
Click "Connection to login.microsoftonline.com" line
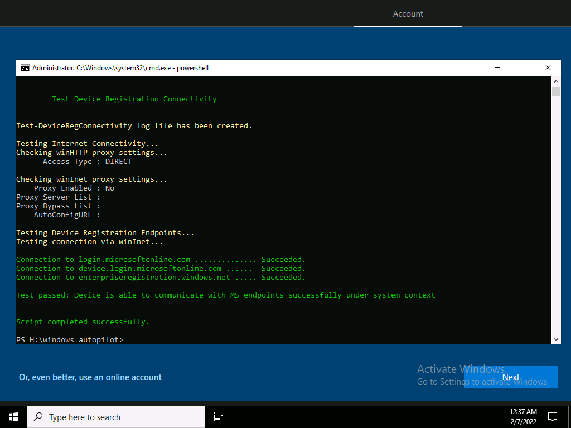tap(161, 260)
